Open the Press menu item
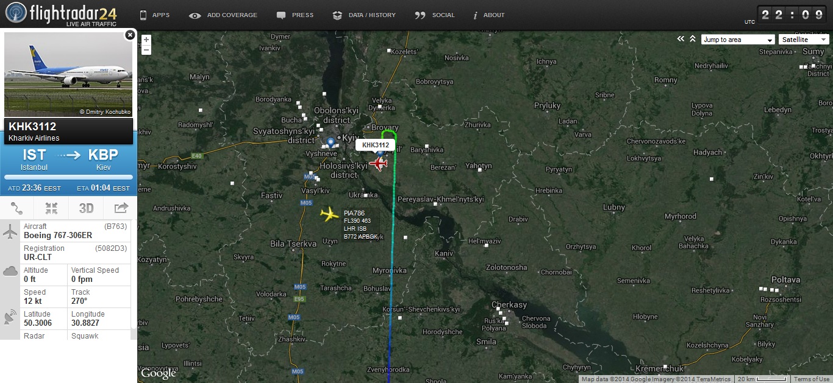 click(295, 15)
